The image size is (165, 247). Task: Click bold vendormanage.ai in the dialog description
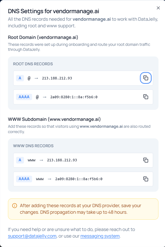(92, 19)
